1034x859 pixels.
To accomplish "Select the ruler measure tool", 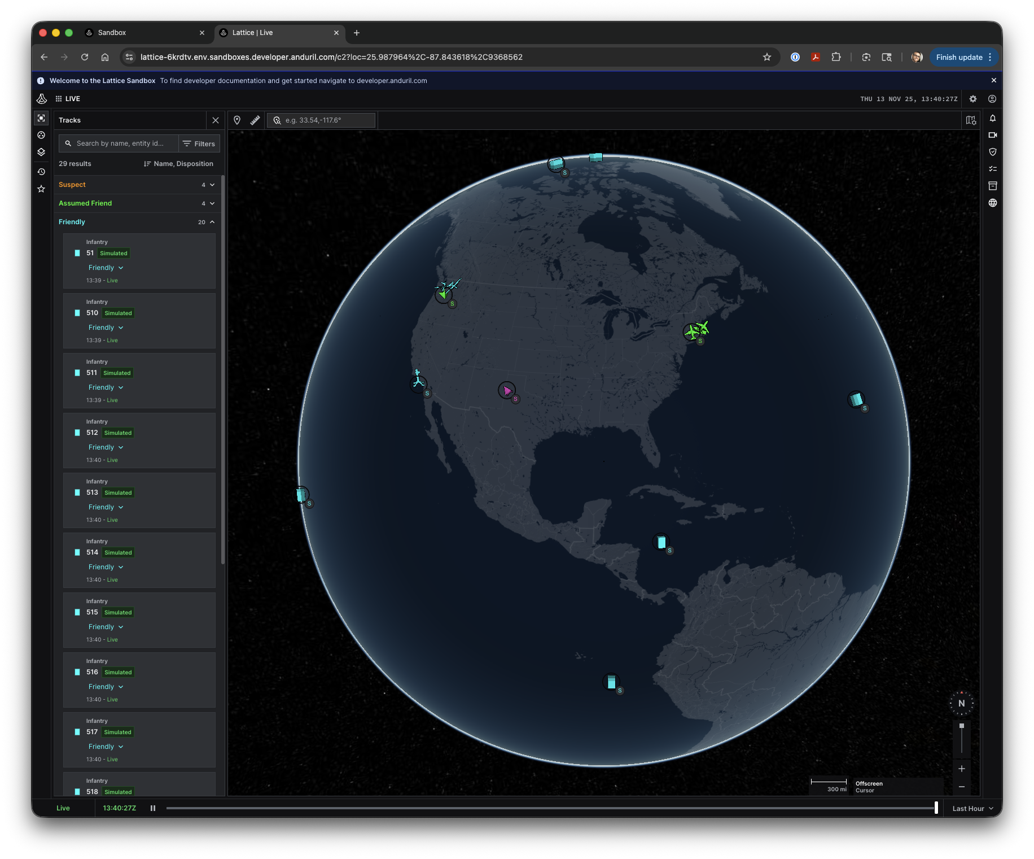I will click(x=255, y=120).
